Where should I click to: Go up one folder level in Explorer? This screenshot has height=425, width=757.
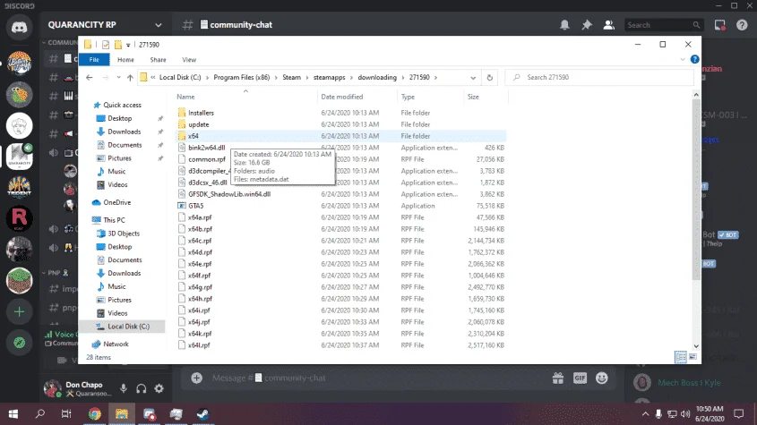coord(130,77)
